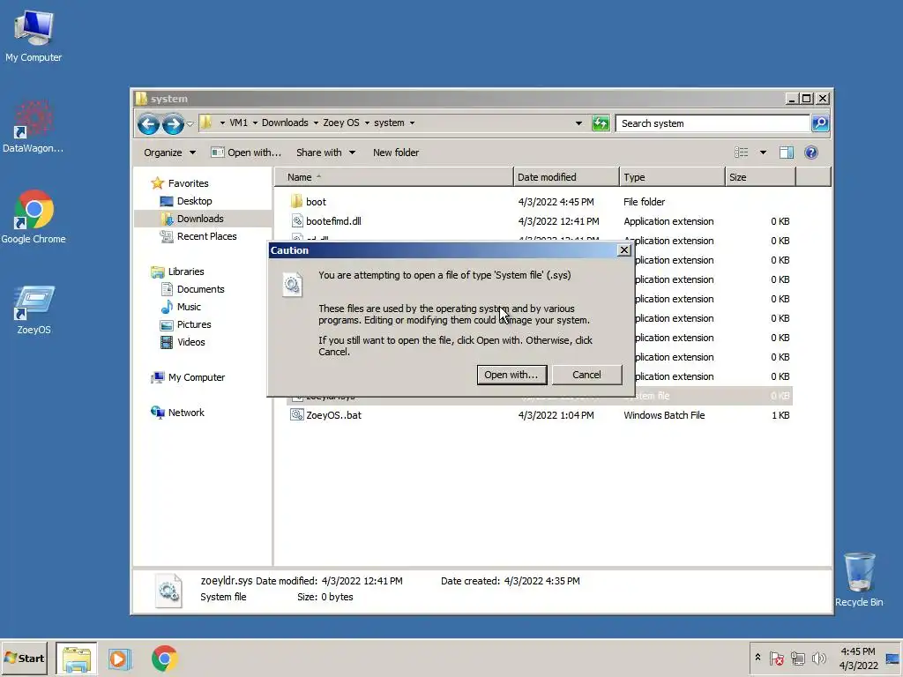903x677 pixels.
Task: Expand the Downloads breadcrumb arrow
Action: pyautogui.click(x=316, y=123)
